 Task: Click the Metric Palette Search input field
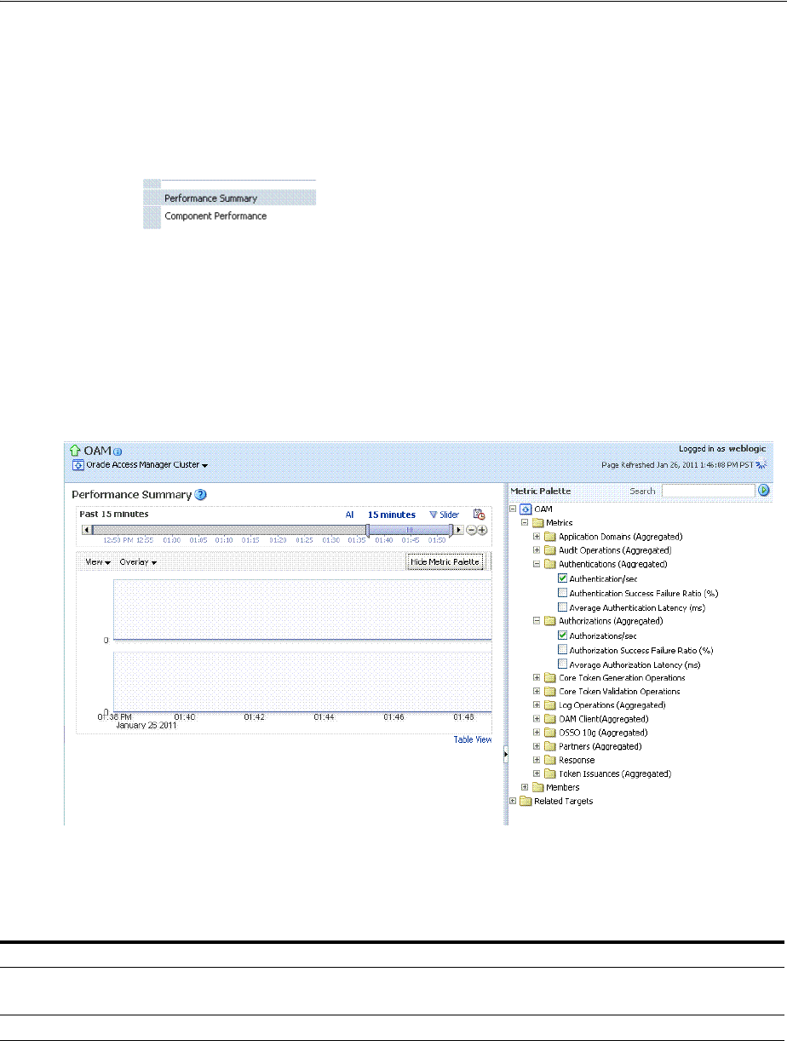[x=709, y=491]
